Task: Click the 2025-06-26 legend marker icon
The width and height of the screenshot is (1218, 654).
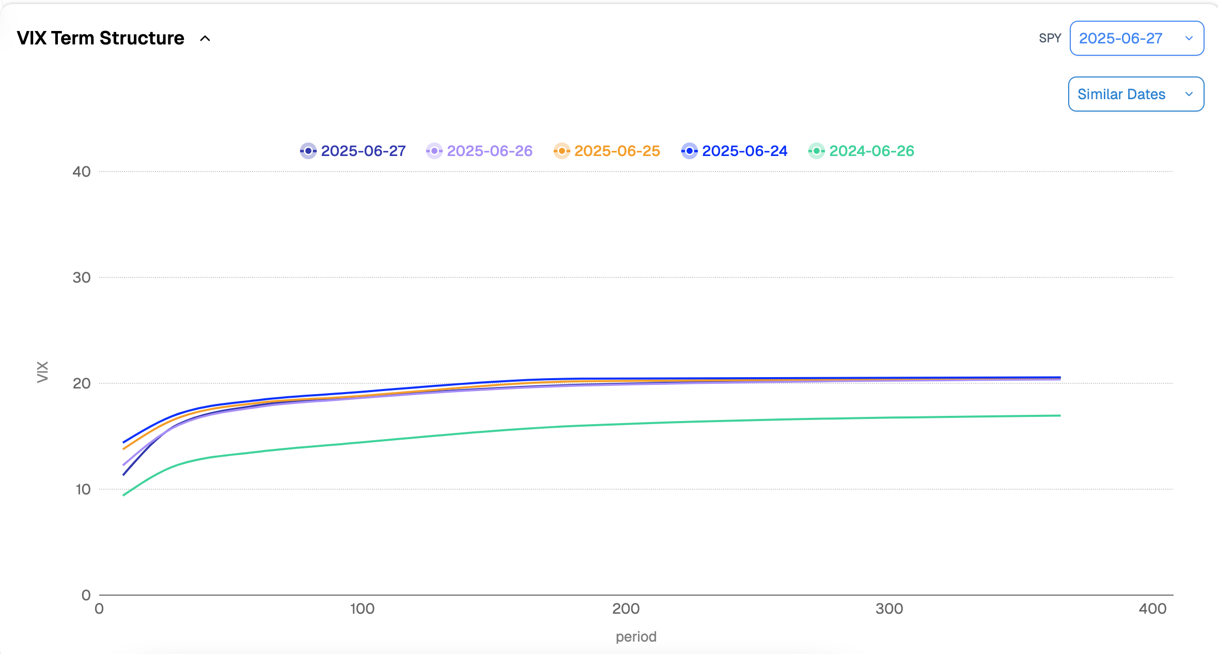Action: tap(434, 151)
